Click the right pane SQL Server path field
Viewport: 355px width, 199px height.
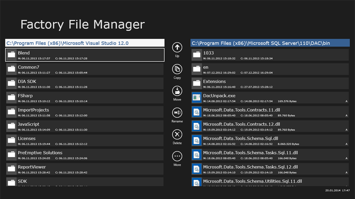tap(270, 43)
